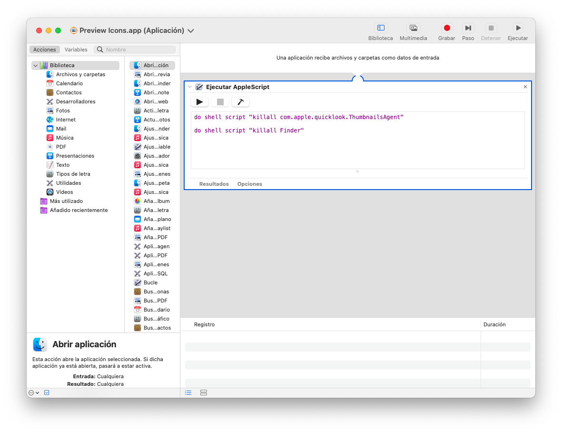Focus the Nombre search field

tap(135, 50)
